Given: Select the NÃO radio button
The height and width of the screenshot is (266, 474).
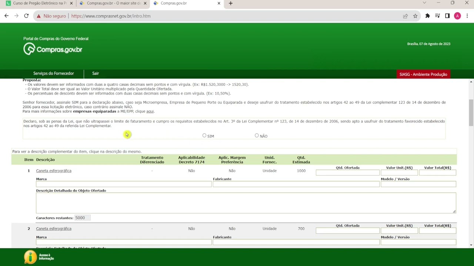Looking at the screenshot, I should tap(257, 136).
